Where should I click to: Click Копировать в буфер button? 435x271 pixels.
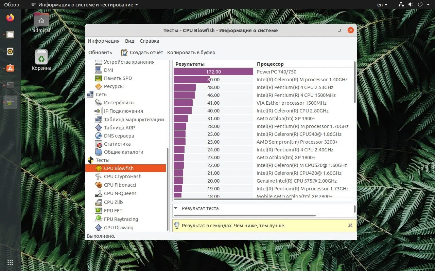191,53
